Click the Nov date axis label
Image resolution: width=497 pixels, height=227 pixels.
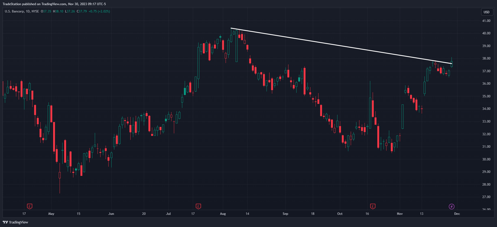pyautogui.click(x=400, y=214)
